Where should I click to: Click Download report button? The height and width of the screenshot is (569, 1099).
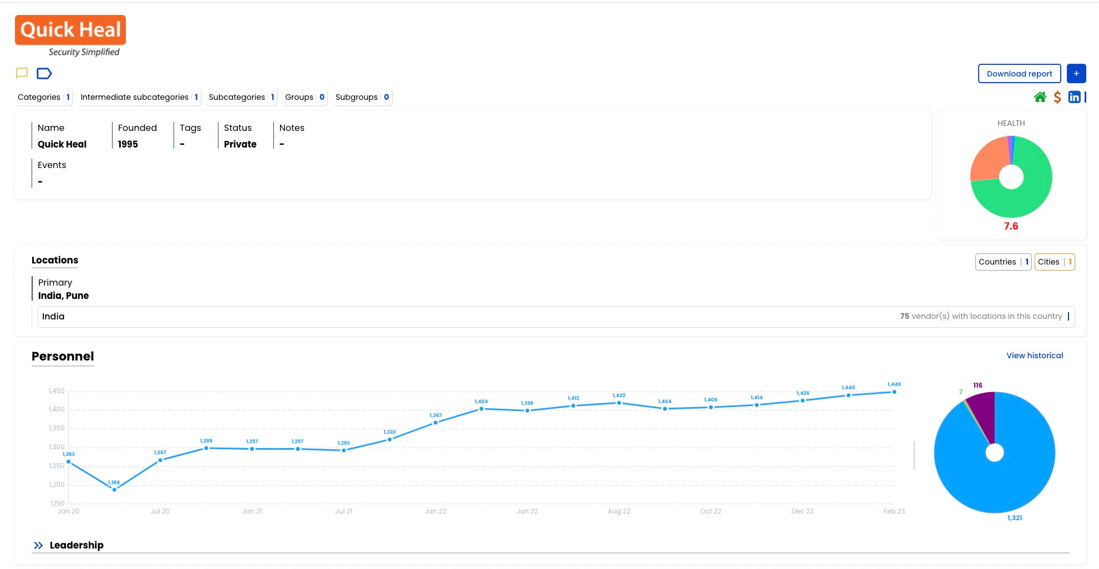tap(1019, 74)
